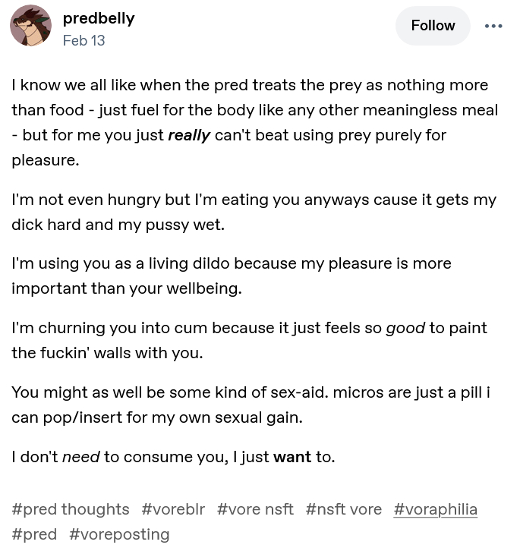Open the underlined #voraphilia tag
The image size is (520, 551).
click(x=436, y=509)
